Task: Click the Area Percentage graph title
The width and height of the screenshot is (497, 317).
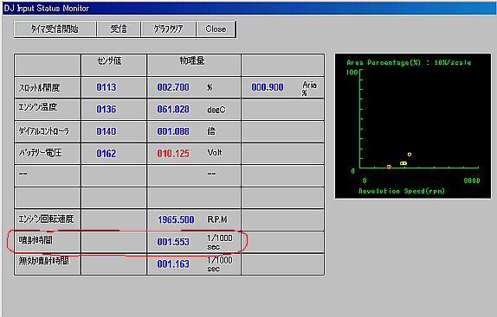Action: (409, 62)
